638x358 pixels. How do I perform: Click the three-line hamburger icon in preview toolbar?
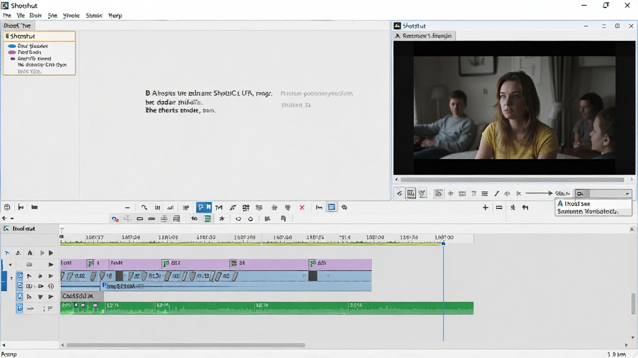click(x=485, y=194)
